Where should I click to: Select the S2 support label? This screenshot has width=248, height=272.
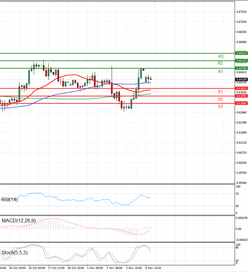(x=220, y=99)
